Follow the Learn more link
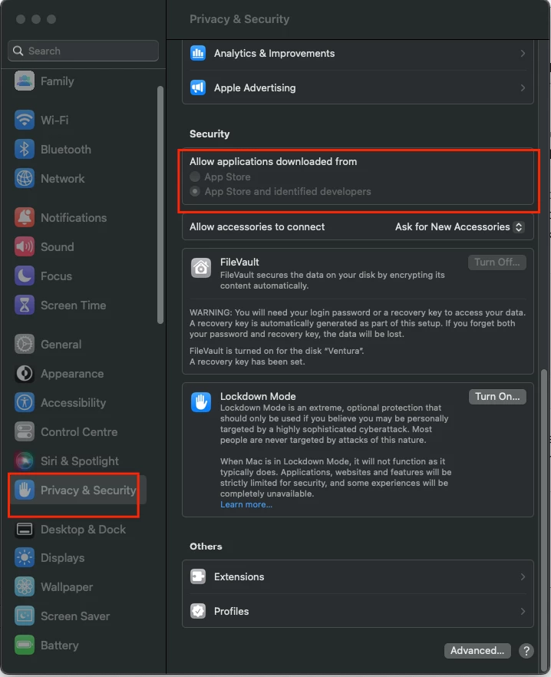The width and height of the screenshot is (551, 677). (x=246, y=504)
